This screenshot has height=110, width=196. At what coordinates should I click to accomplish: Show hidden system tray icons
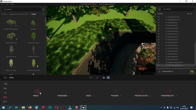coord(161,108)
